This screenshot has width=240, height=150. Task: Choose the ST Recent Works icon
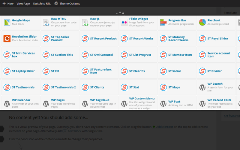[124, 39]
